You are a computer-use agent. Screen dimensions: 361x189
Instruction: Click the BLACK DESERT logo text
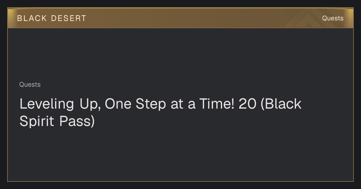pos(51,18)
